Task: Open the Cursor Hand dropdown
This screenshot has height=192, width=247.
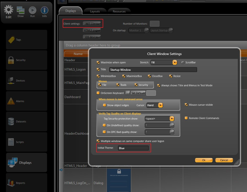Action: pyautogui.click(x=160, y=105)
